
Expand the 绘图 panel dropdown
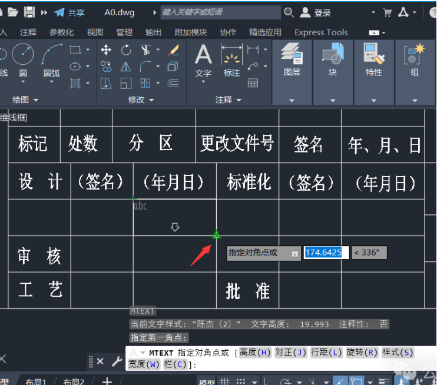click(x=36, y=99)
